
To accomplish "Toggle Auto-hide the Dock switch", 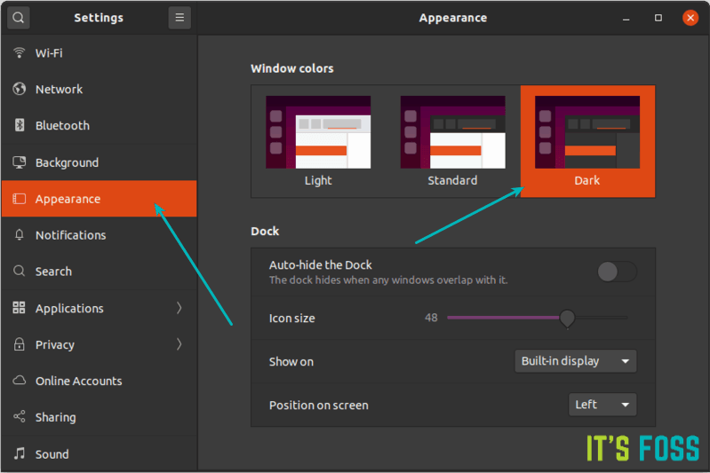I will (617, 272).
